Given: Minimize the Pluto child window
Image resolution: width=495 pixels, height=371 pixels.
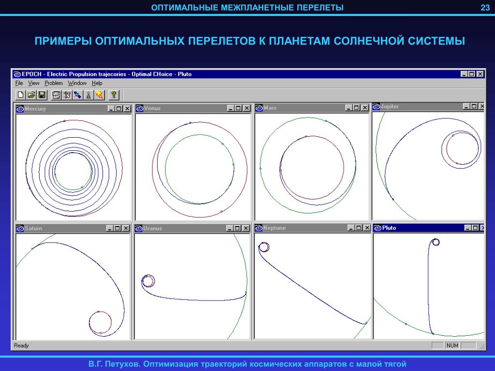Looking at the screenshot, I should click(x=468, y=228).
